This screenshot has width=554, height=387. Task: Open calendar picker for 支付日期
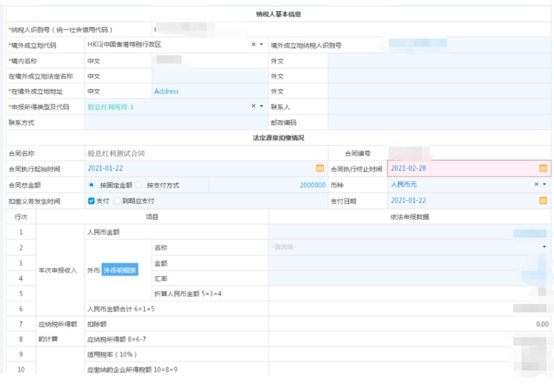[x=543, y=200]
